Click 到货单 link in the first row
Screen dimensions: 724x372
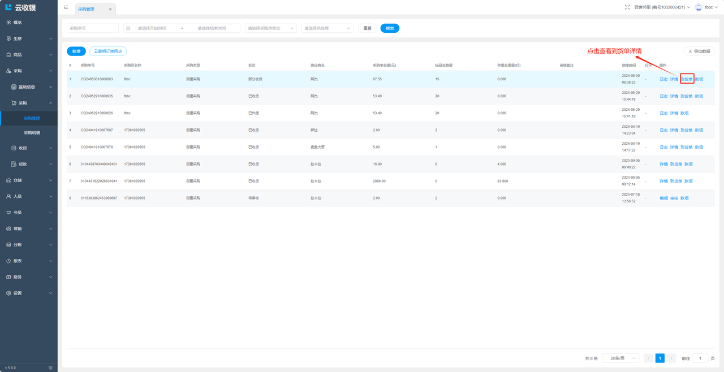[x=687, y=79]
